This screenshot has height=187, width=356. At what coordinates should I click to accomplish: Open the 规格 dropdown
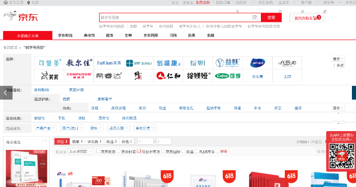coord(96,128)
